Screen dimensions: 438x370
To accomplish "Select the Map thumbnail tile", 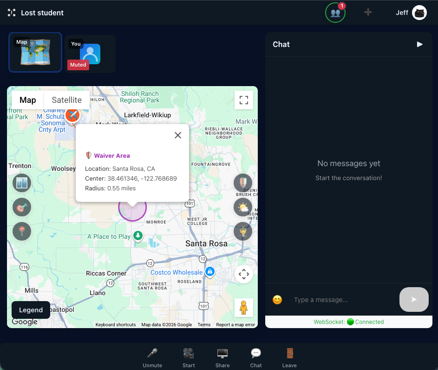I will (x=35, y=52).
